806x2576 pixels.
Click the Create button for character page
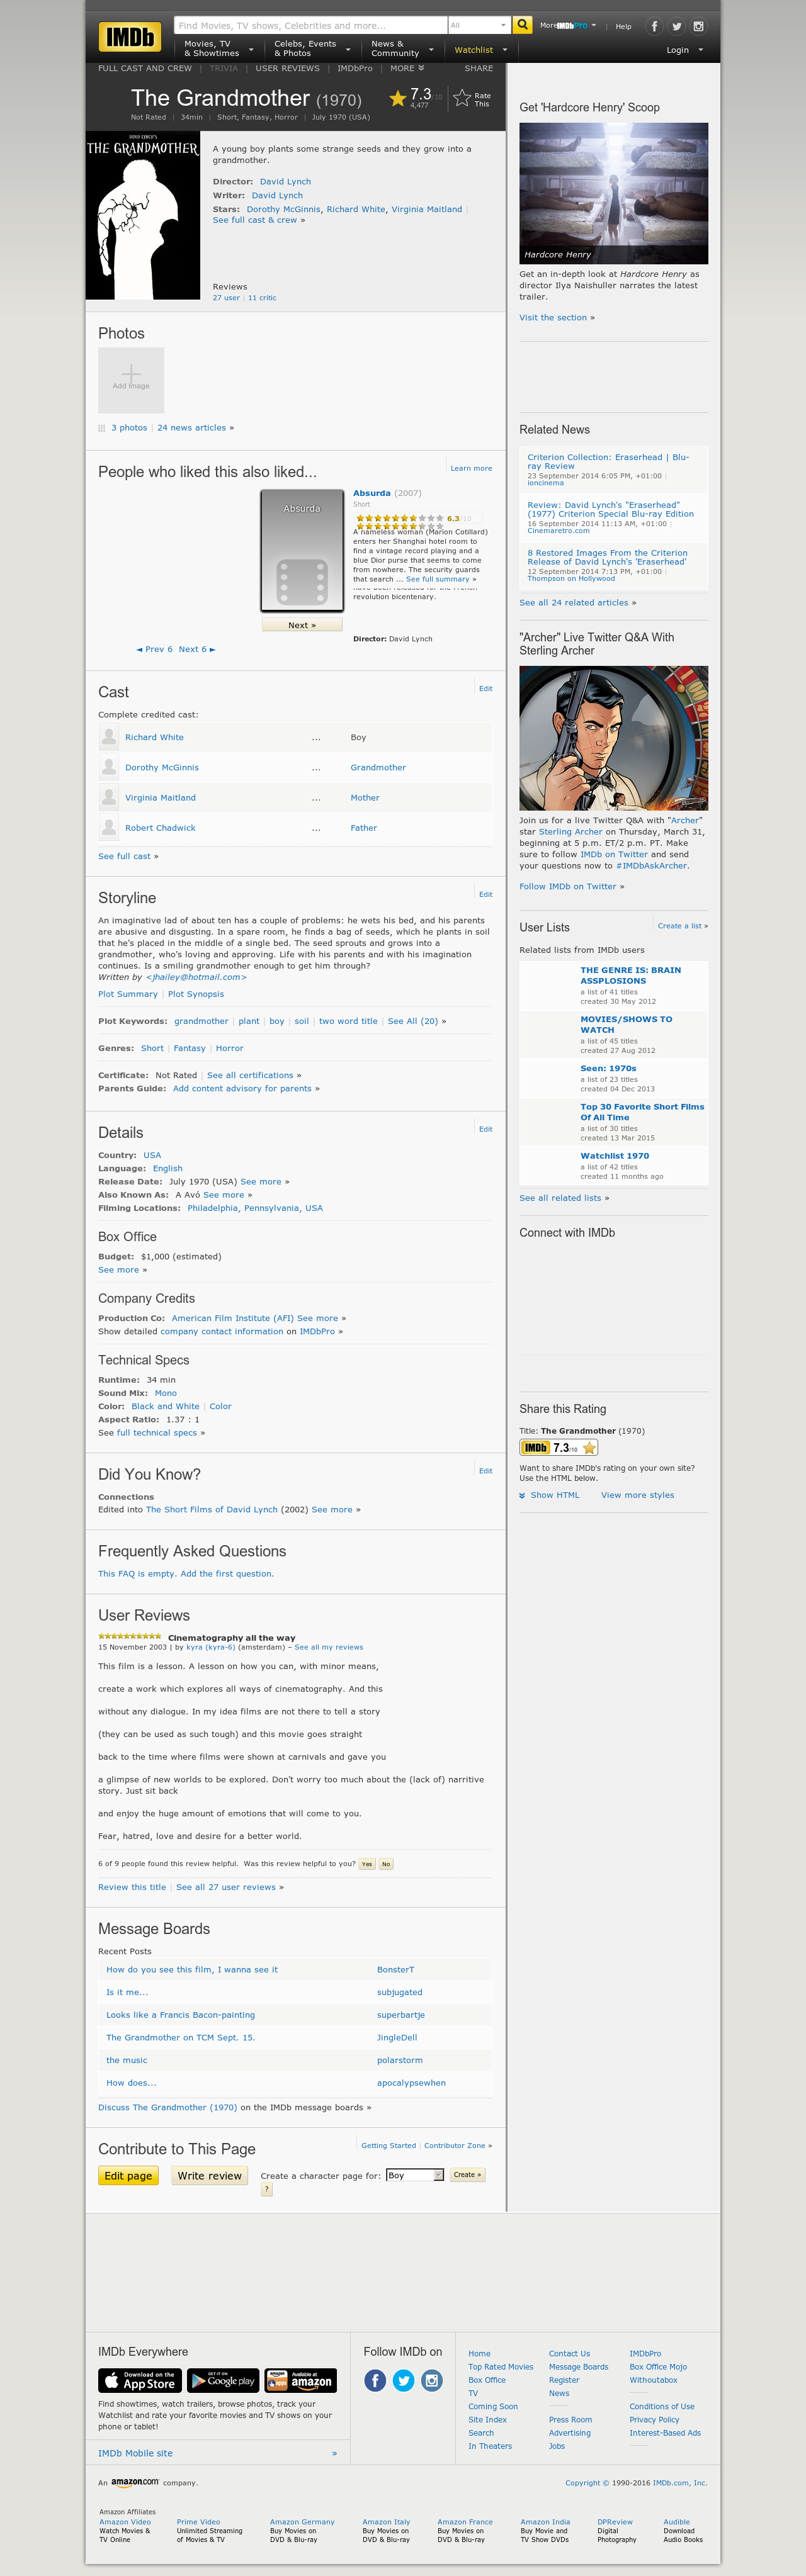coord(467,2175)
